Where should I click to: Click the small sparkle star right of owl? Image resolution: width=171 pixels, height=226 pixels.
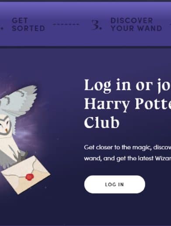[x=58, y=139]
